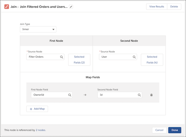Open Selected Fields (4) for second node
The width and height of the screenshot is (186, 137).
[x=152, y=60]
